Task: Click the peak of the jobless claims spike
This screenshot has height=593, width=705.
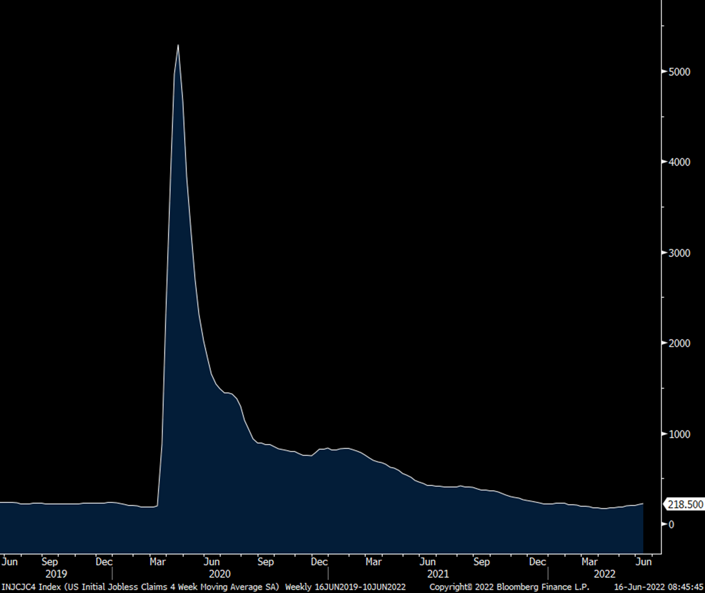Action: (x=178, y=45)
